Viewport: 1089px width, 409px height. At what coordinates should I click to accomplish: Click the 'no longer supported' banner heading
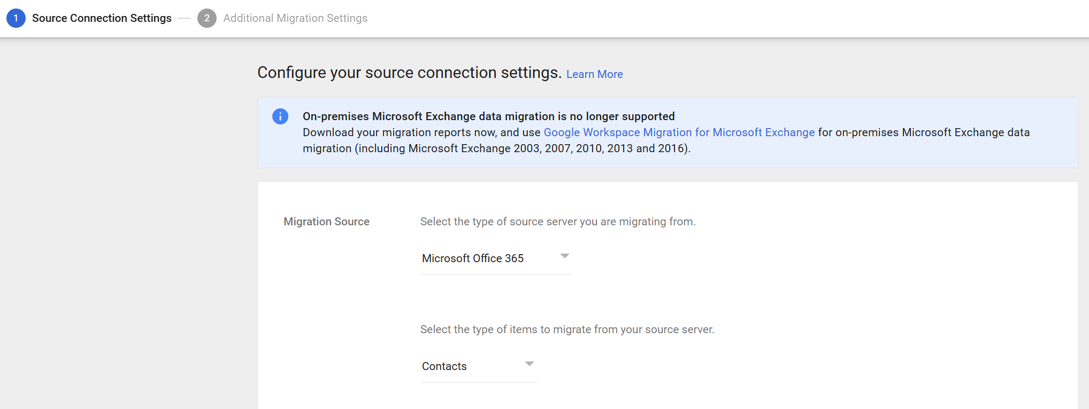click(489, 116)
